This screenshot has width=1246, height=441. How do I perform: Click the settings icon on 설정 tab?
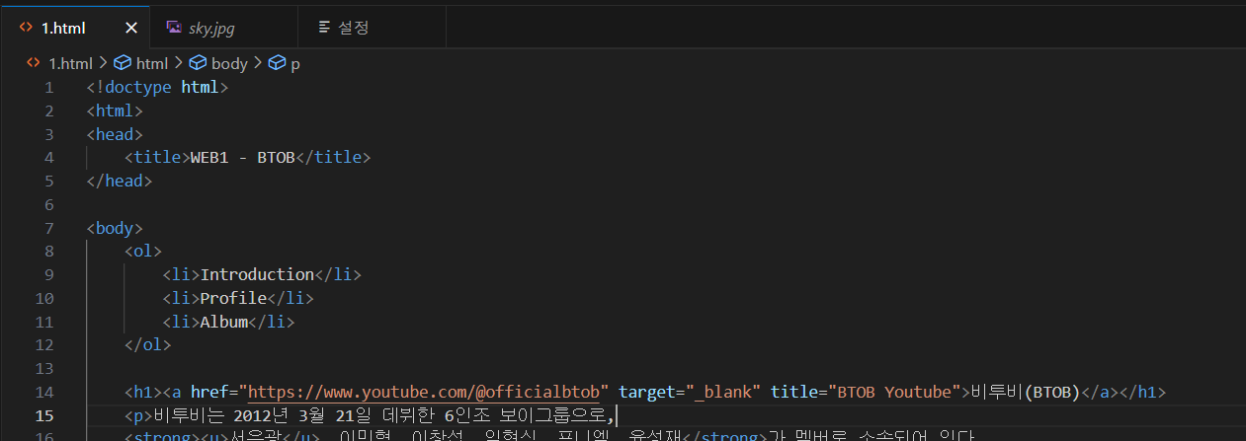pos(323,28)
